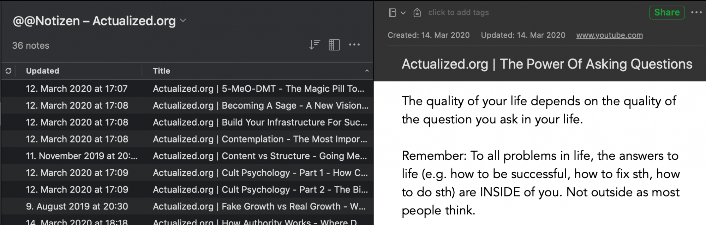The width and height of the screenshot is (706, 225).
Task: Click the notebook icon in note header
Action: [392, 13]
